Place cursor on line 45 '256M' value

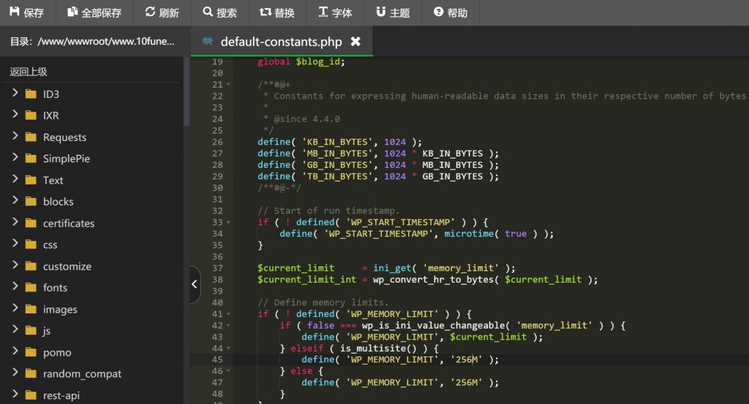(465, 359)
